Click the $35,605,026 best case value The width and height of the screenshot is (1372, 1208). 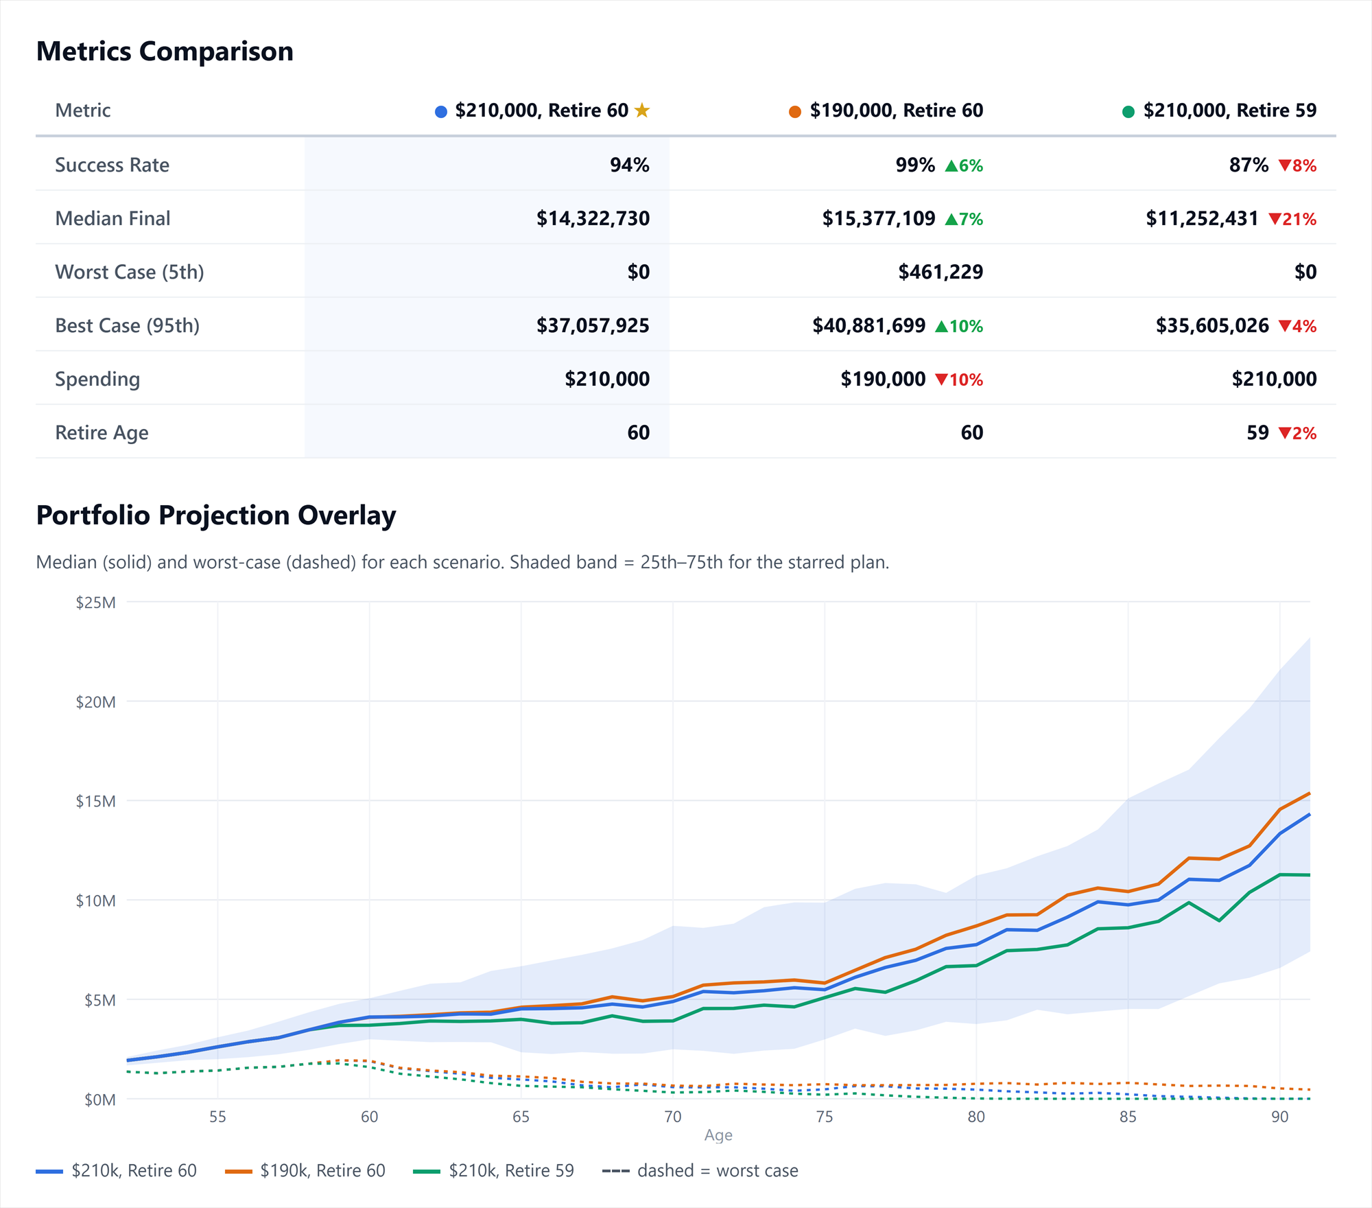click(x=1212, y=325)
